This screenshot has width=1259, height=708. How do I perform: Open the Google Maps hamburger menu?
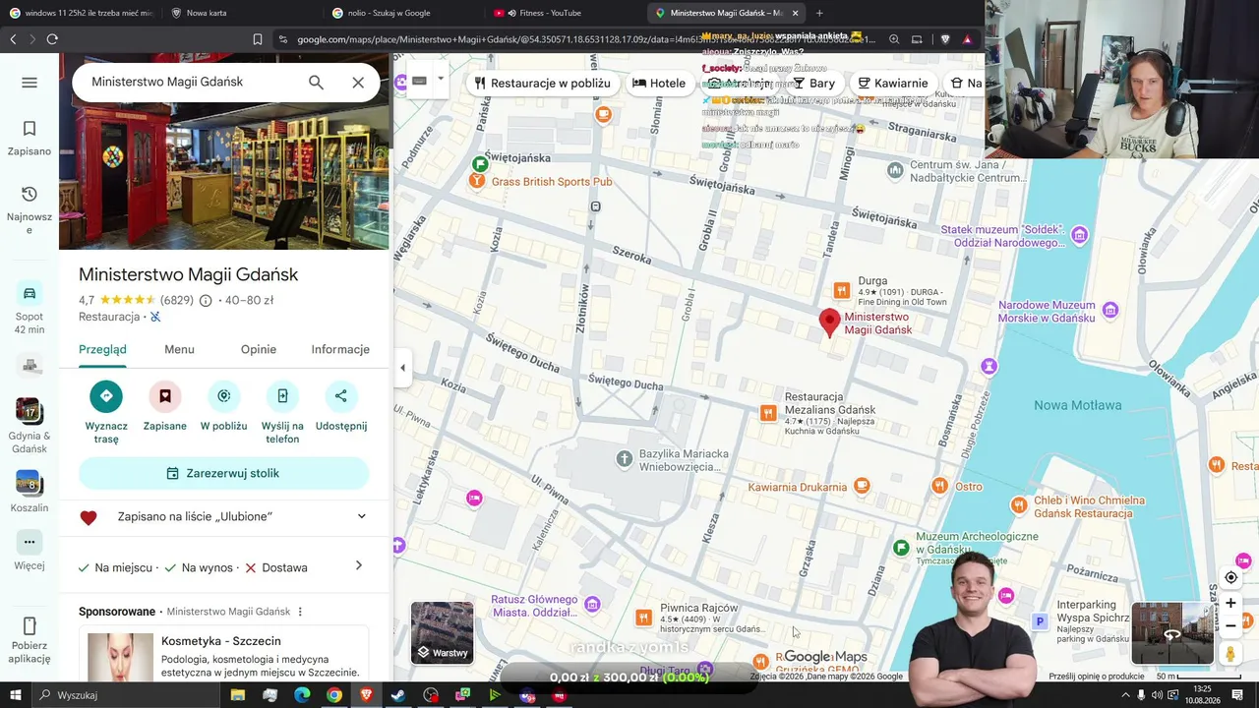click(30, 83)
